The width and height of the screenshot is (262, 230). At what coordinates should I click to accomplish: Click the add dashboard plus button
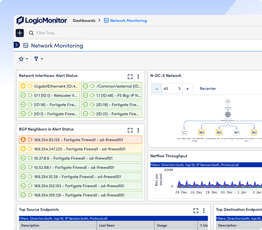coord(20,33)
